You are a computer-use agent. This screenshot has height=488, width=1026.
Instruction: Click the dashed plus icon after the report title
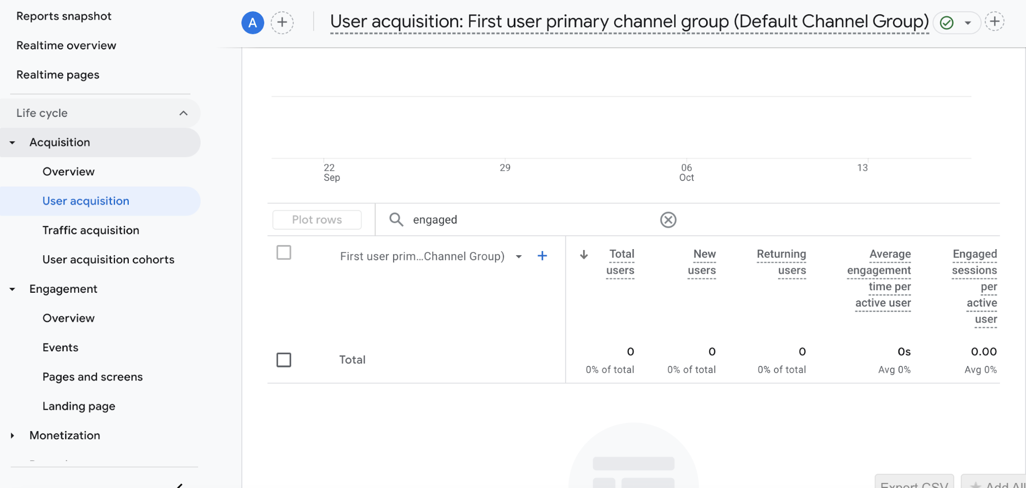pyautogui.click(x=995, y=22)
